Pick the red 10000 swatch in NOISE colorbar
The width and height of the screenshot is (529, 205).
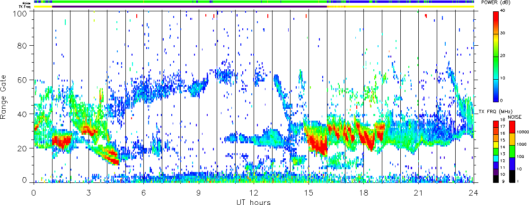[512, 127]
